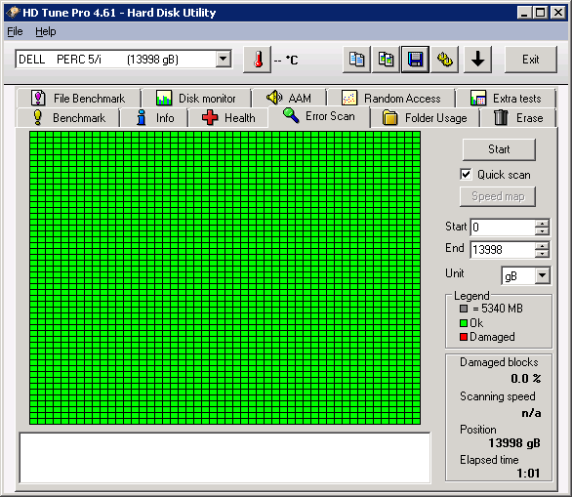Decrease the End value with down spinner
The image size is (572, 497).
point(542,254)
